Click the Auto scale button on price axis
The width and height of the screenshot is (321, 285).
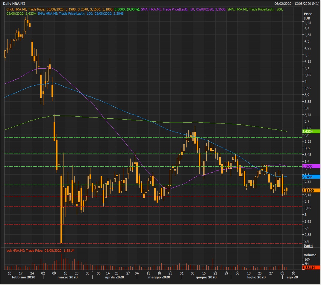pos(308,246)
